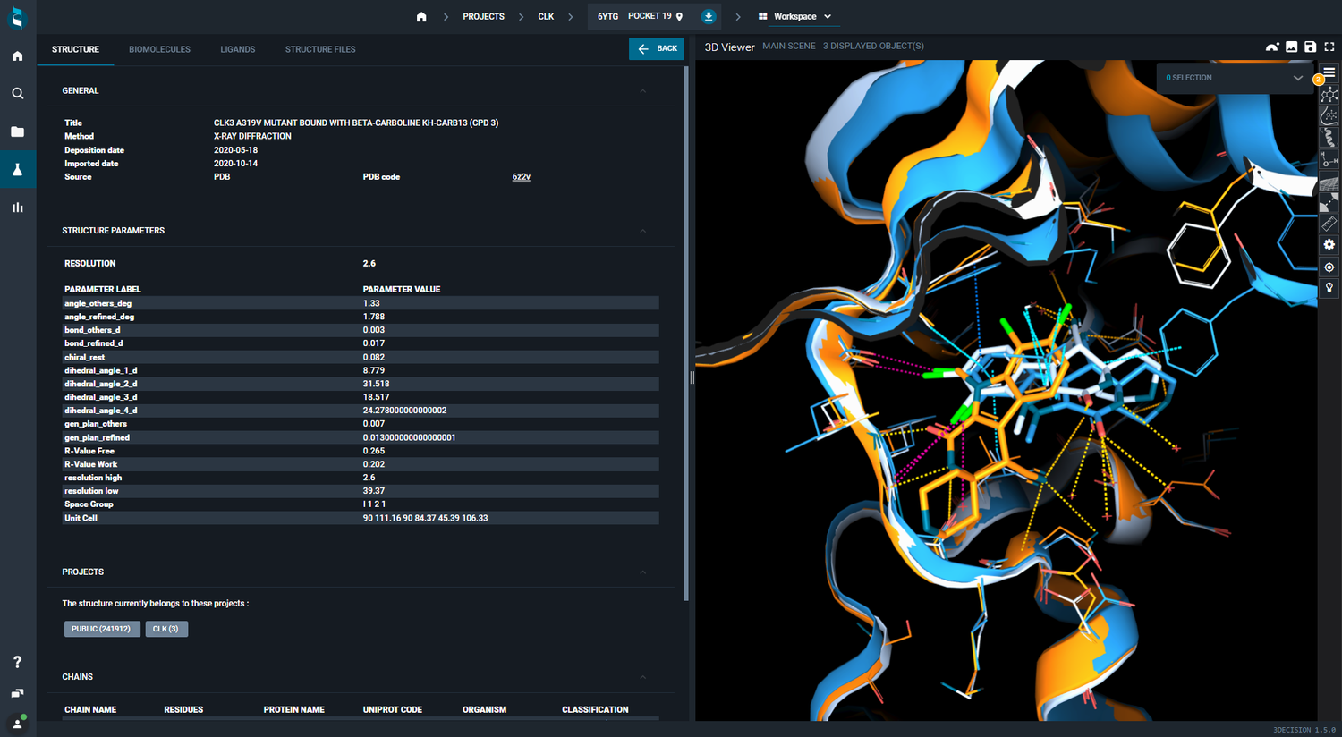The image size is (1342, 737).
Task: Take a screenshot with image icon
Action: pos(1291,47)
